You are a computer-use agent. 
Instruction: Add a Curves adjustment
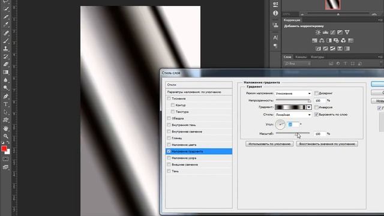tap(332, 32)
